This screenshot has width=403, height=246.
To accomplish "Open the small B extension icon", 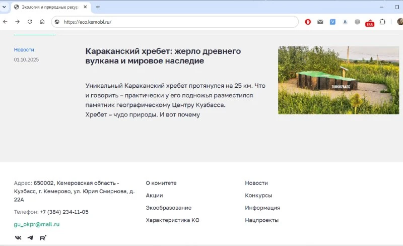I will click(x=345, y=22).
